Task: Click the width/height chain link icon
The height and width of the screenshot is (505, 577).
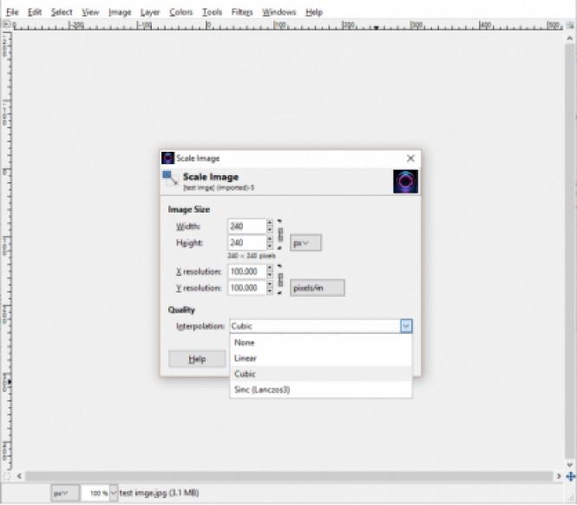Action: coord(280,234)
